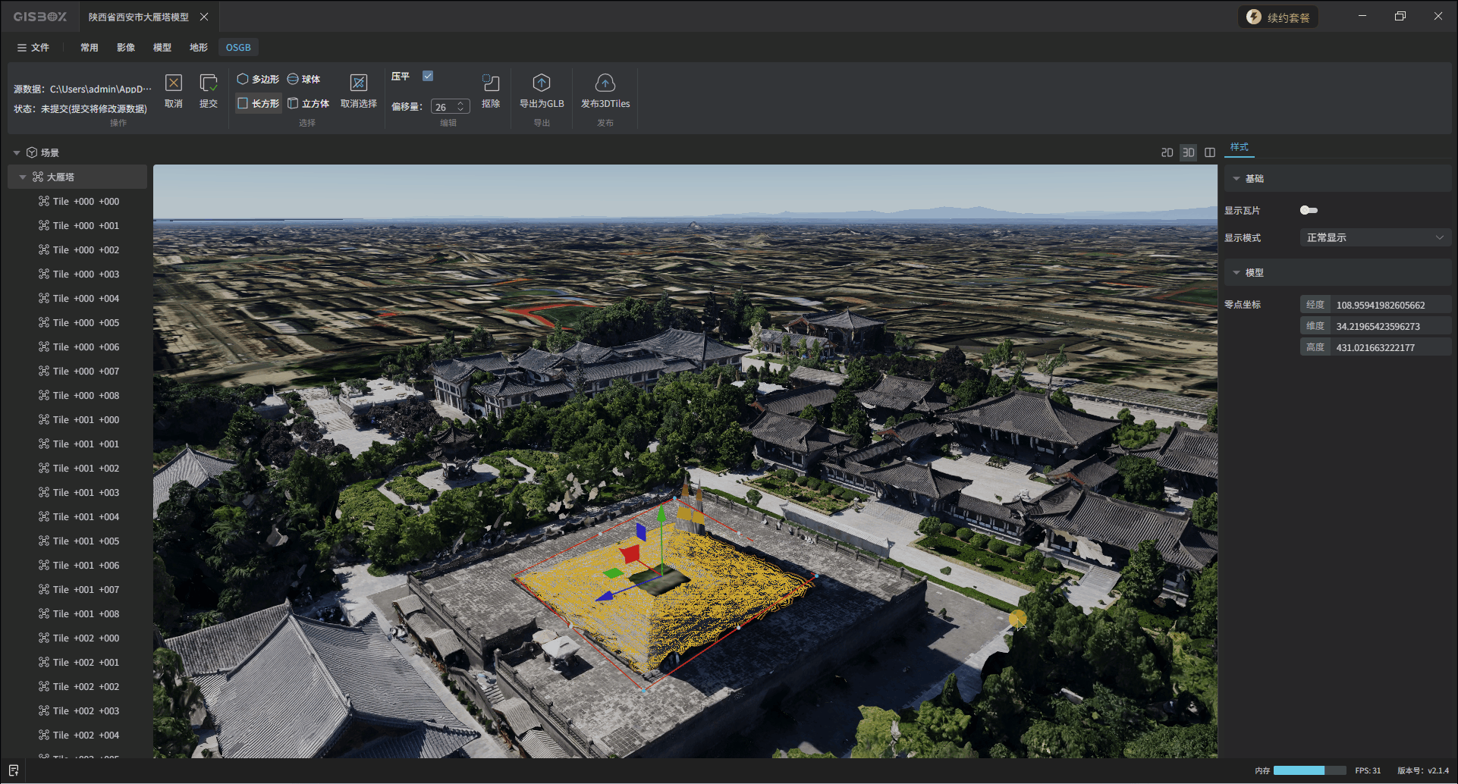
Task: Open the display mode (显示模式) dropdown
Action: point(1375,237)
